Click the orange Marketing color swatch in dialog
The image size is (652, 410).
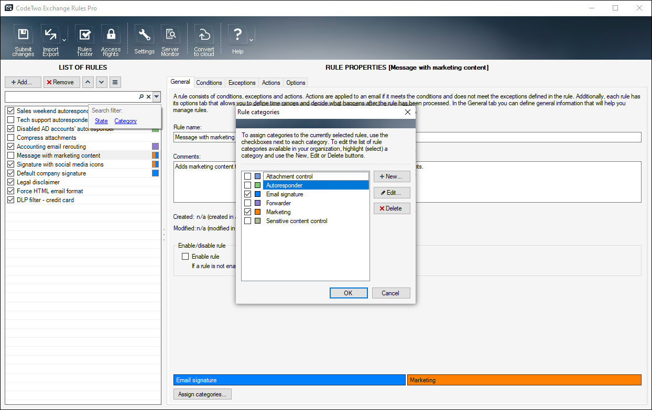coord(257,212)
